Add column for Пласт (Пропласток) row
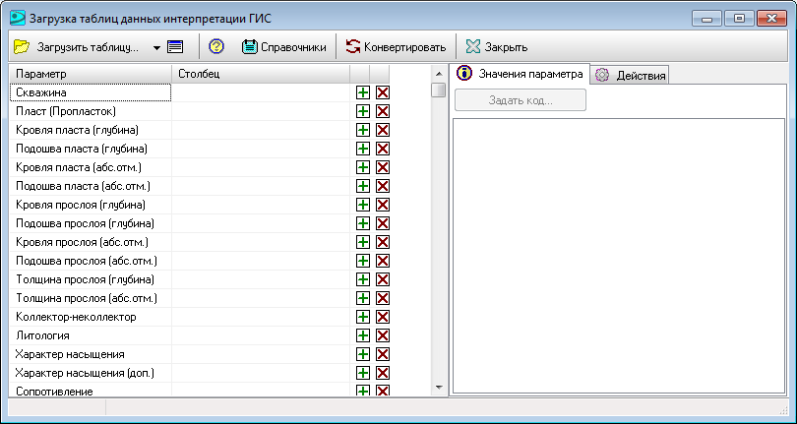 (x=363, y=111)
